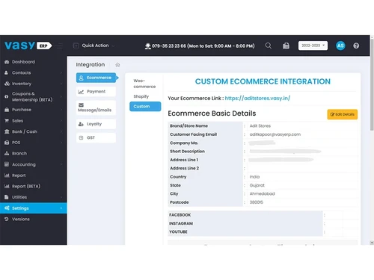Click the Inventory boxes icon
Screen dimensions: 374x280
tap(7, 84)
